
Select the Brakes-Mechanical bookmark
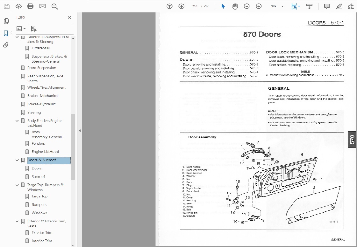pyautogui.click(x=43, y=96)
